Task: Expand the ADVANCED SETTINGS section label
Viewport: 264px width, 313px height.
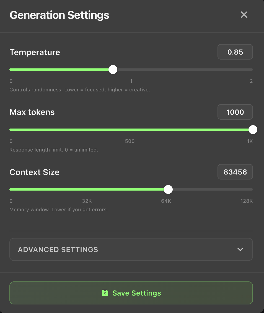Action: pos(58,250)
